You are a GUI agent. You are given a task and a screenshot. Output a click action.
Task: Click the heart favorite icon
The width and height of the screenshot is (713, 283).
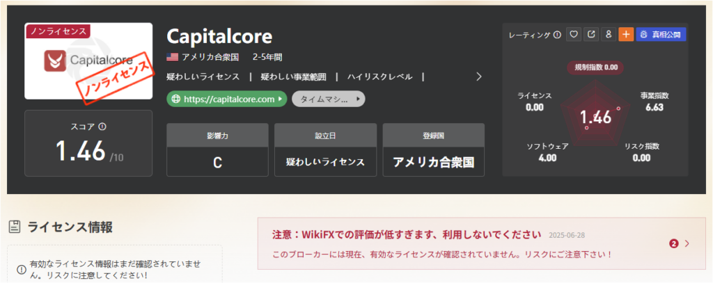tap(574, 35)
